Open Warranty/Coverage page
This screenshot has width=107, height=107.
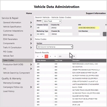pyautogui.click(x=12, y=83)
